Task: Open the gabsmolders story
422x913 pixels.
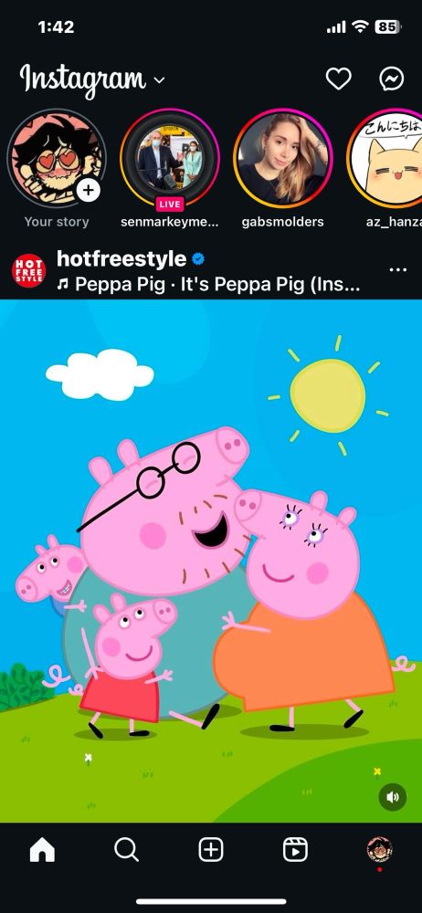Action: (x=282, y=158)
